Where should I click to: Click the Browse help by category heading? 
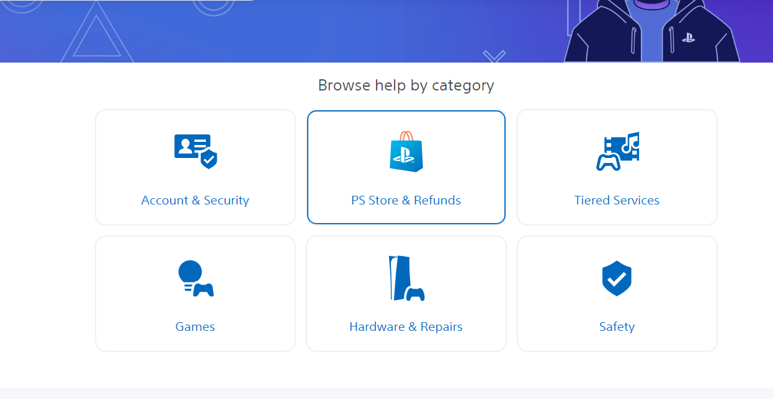click(x=406, y=85)
